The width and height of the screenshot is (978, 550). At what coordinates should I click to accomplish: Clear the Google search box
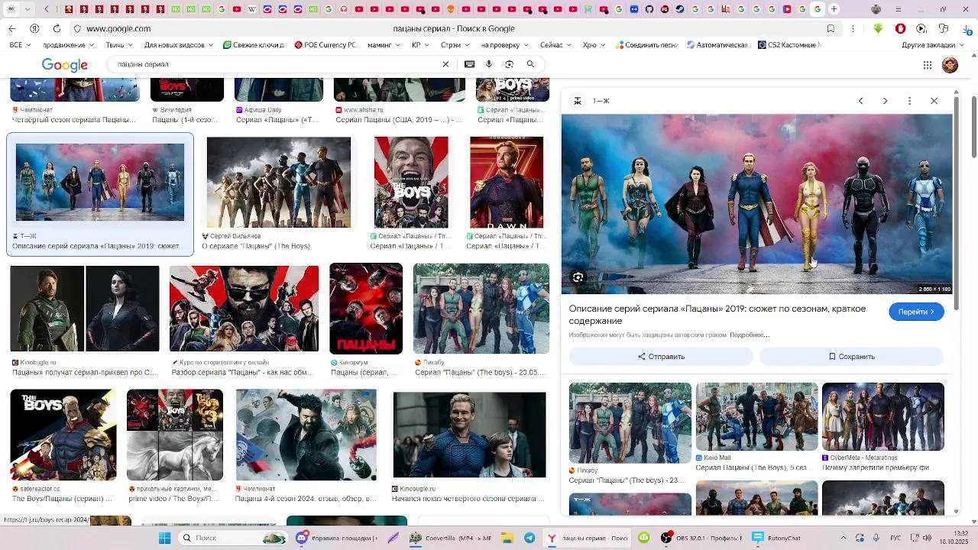445,64
